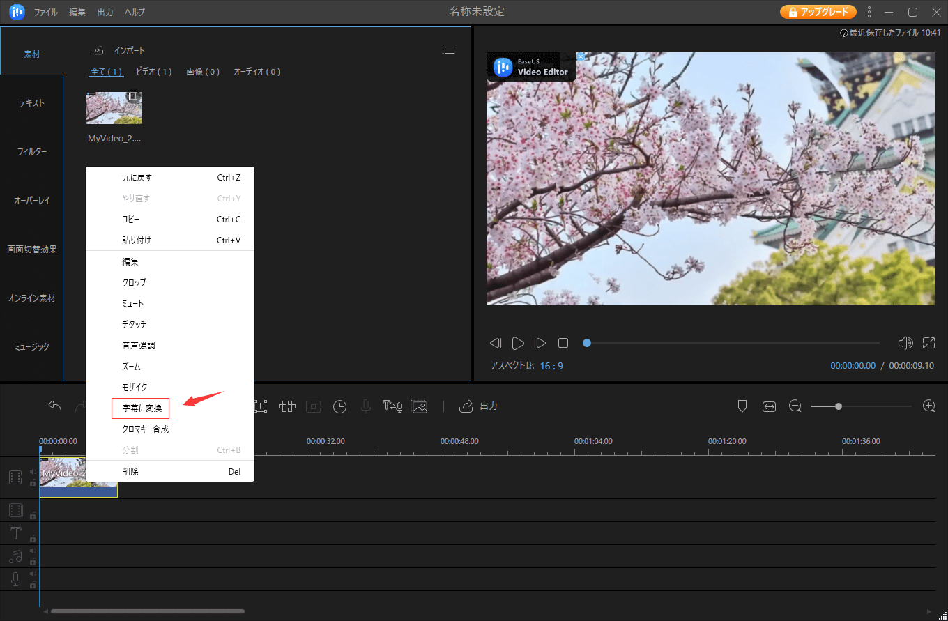The width and height of the screenshot is (948, 621).
Task: Step to the next frame
Action: (x=540, y=343)
